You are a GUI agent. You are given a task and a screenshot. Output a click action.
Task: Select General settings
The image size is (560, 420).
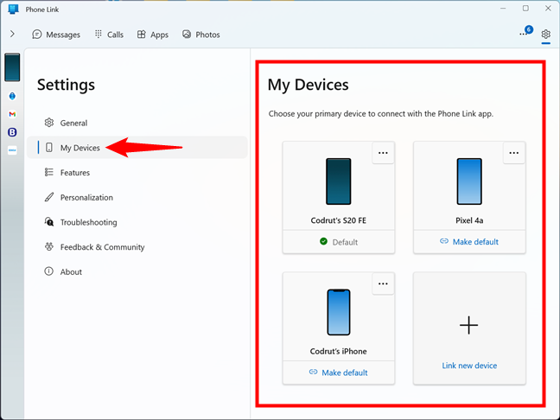137,123
